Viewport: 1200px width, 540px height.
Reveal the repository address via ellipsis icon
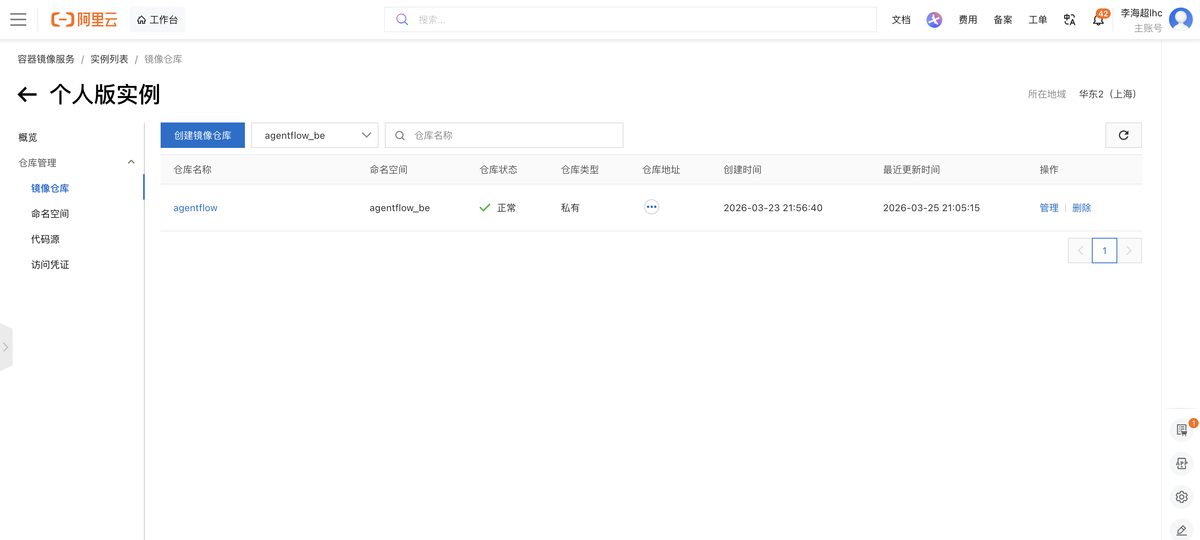click(651, 207)
